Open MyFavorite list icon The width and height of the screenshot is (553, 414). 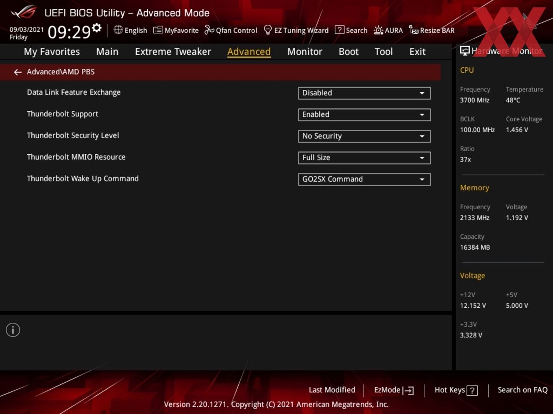point(158,30)
